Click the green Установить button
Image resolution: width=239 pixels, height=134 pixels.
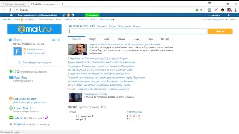point(92,15)
